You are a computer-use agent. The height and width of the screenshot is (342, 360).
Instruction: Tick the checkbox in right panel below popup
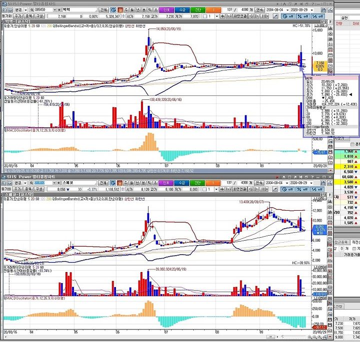tap(352, 144)
